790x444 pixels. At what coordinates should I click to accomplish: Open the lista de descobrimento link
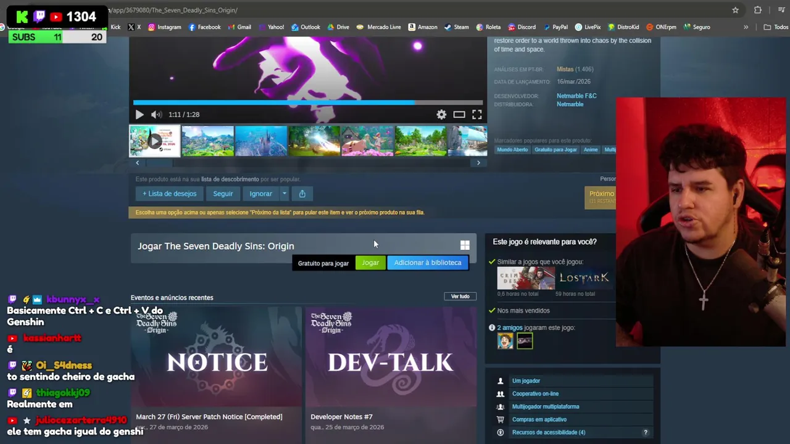[x=230, y=179]
